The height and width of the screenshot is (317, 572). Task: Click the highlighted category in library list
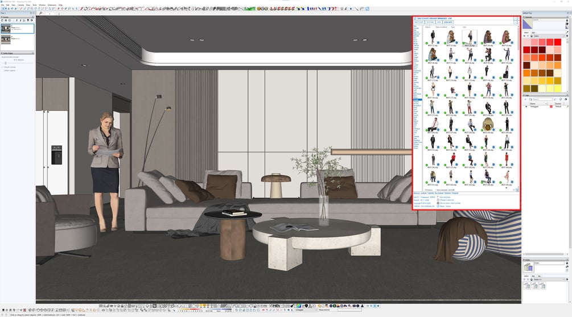(417, 99)
